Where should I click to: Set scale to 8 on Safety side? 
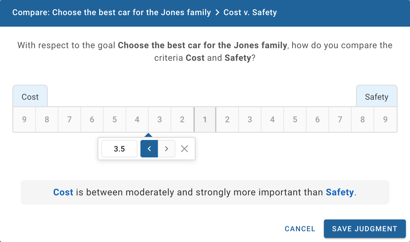(x=363, y=119)
